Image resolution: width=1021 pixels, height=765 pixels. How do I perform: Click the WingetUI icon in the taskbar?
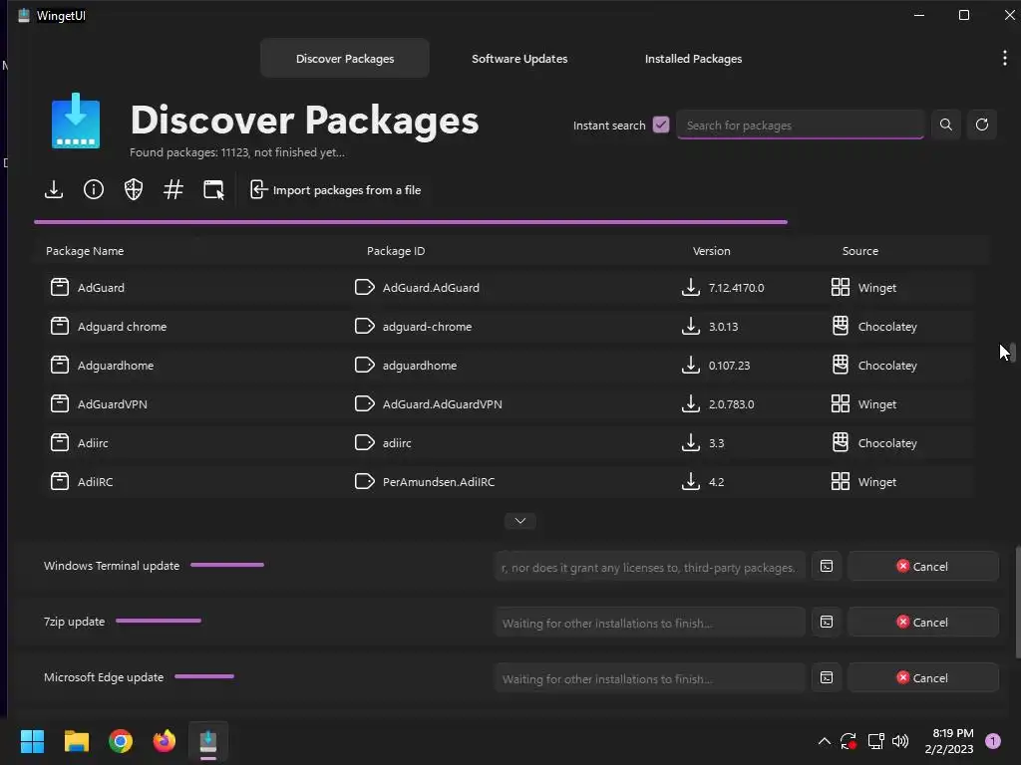point(207,741)
